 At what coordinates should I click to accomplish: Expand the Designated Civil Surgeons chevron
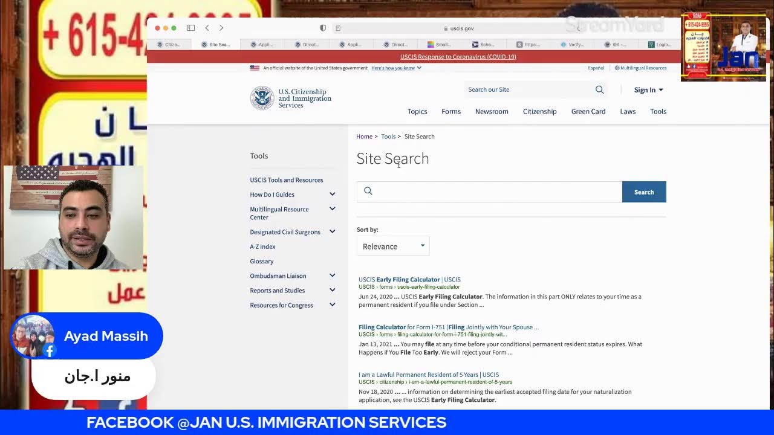click(332, 231)
